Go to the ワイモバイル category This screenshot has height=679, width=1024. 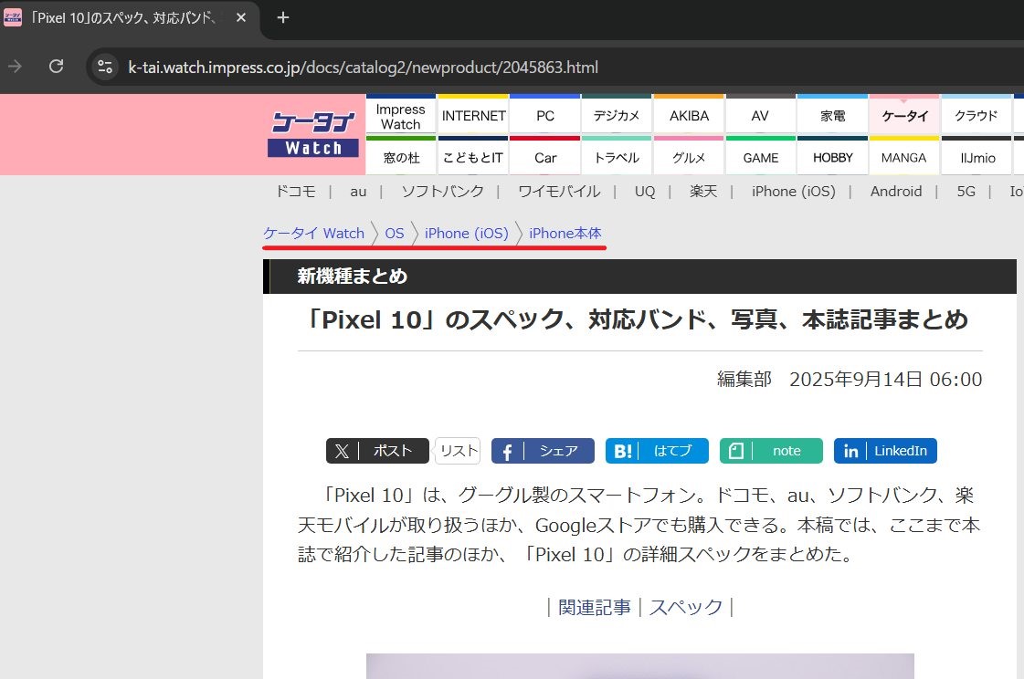[x=559, y=191]
